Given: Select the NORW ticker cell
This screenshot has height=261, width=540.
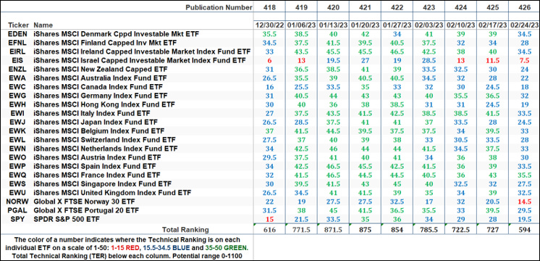Looking at the screenshot, I should (17, 201).
